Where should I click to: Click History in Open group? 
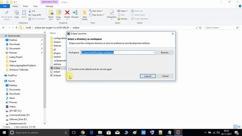click(123, 19)
